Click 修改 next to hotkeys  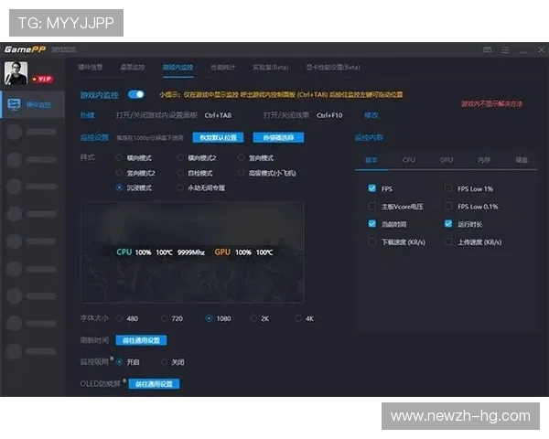tap(371, 115)
